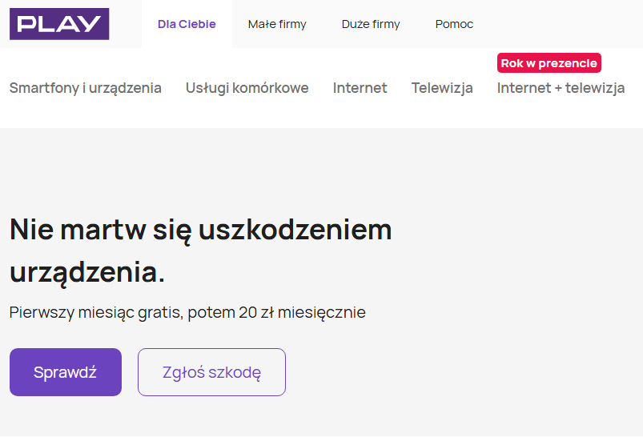This screenshot has width=643, height=437.
Task: Go to the Pomoc section
Action: point(454,24)
